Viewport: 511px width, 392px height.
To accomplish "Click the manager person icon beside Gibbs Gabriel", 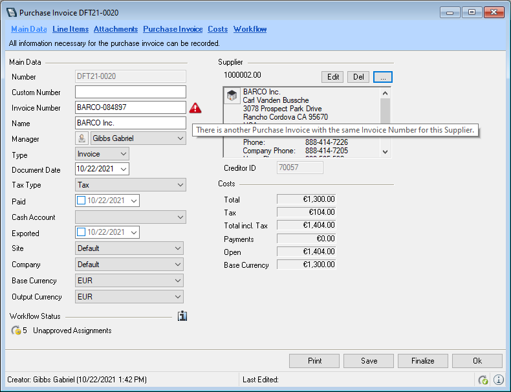I will (x=82, y=138).
